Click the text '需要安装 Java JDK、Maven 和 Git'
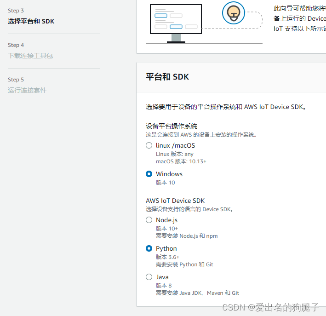326x316 pixels. pyautogui.click(x=198, y=293)
